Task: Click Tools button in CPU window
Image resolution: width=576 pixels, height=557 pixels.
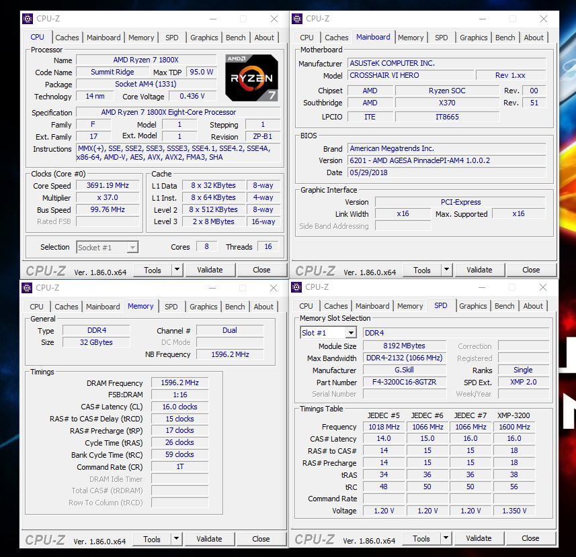Action: tap(153, 270)
